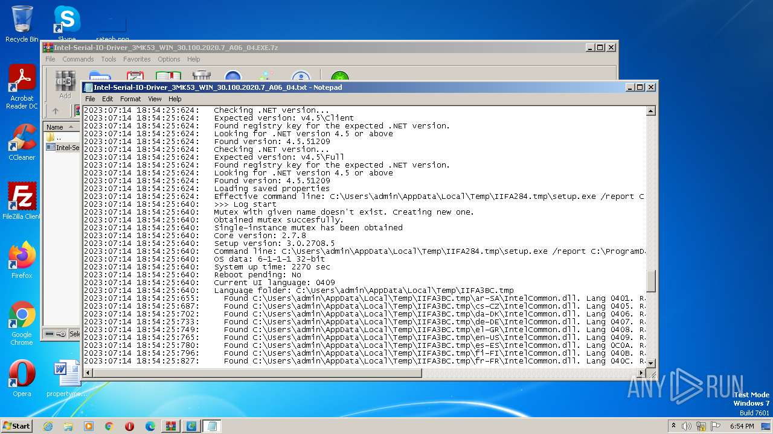This screenshot has height=434, width=773.
Task: Click the WinRAR status bar drive icon
Action: click(x=50, y=334)
